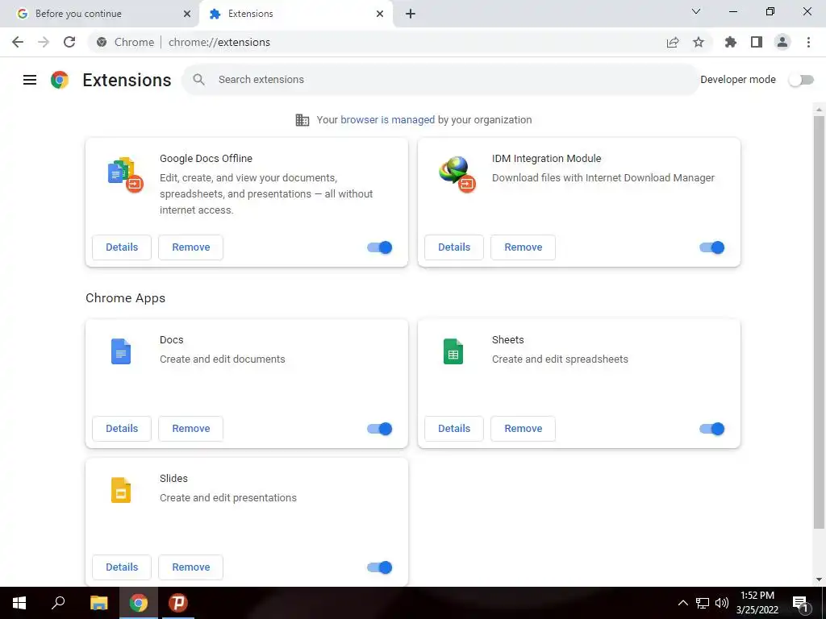Click the forward navigation arrow

(x=44, y=42)
